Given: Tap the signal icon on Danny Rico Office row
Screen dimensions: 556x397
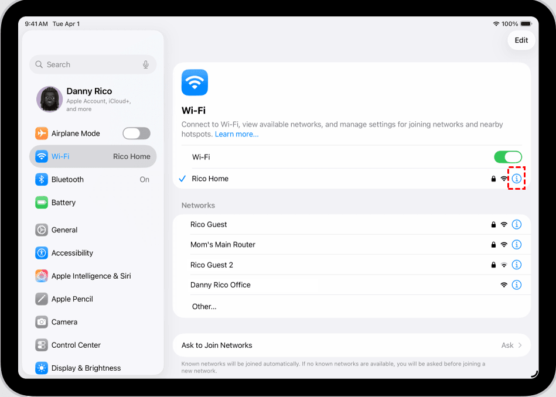Looking at the screenshot, I should [504, 285].
